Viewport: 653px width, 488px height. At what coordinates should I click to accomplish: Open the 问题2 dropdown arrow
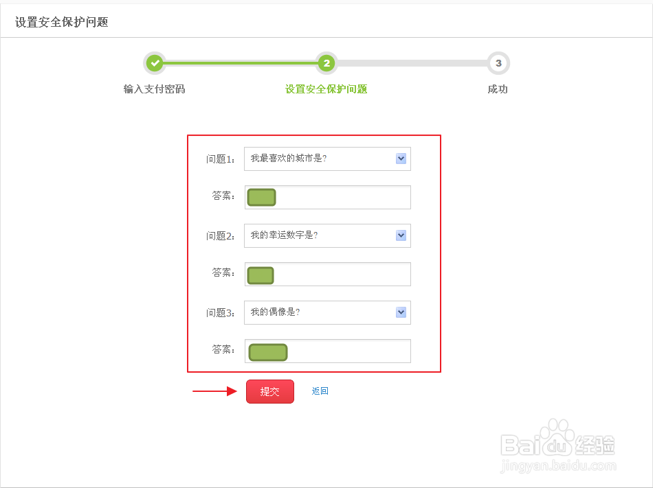point(401,235)
